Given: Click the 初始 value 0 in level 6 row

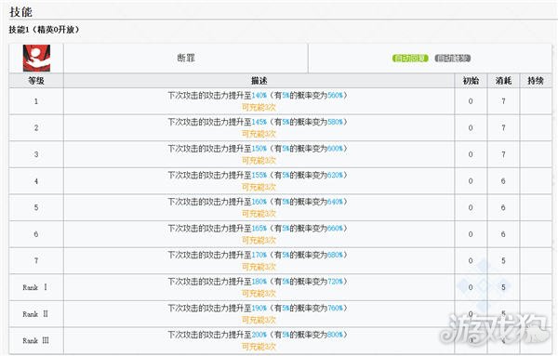Looking at the screenshot, I should click(471, 234).
